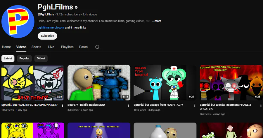Click the 9:35 duration badge

[x=59, y=97]
